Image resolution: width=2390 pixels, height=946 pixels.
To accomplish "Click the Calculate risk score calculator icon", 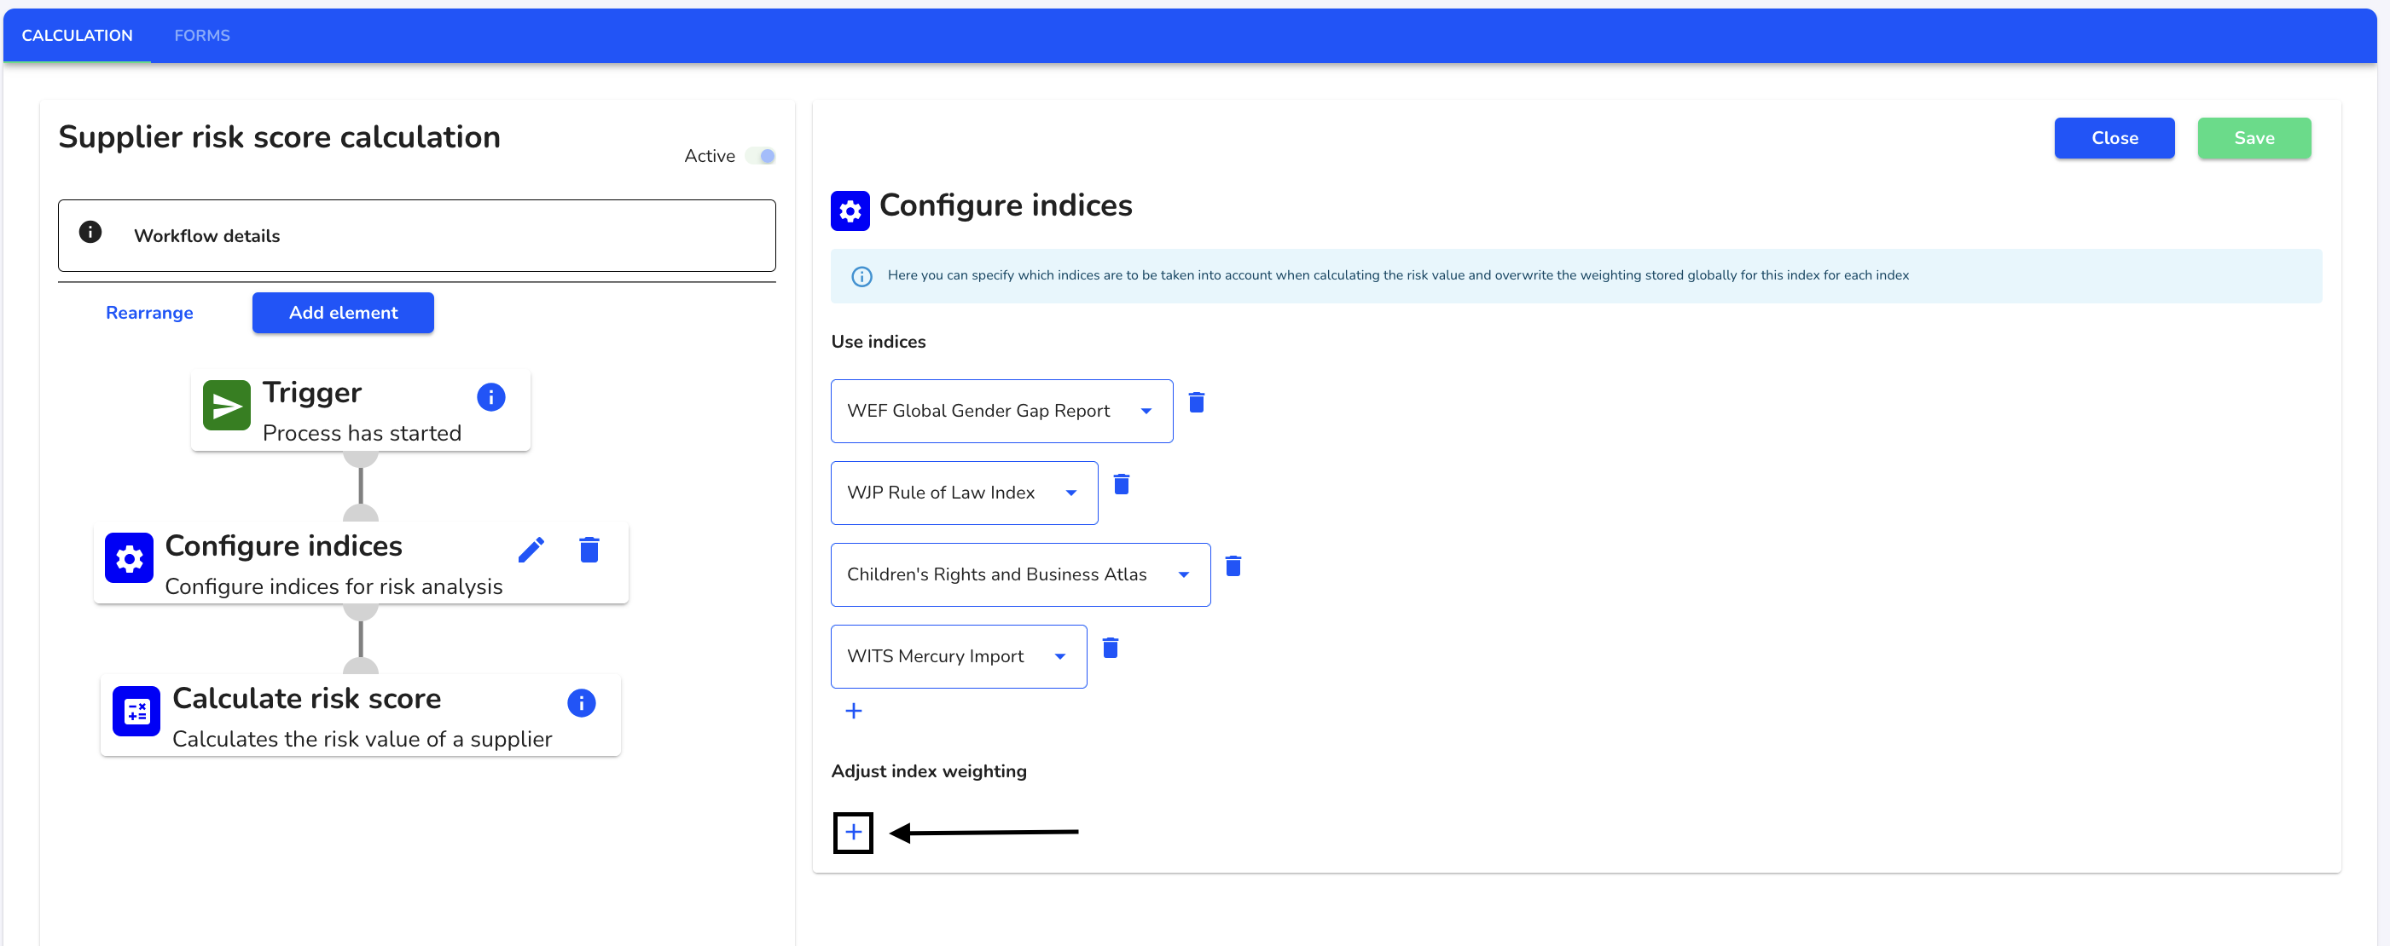I will (x=136, y=712).
